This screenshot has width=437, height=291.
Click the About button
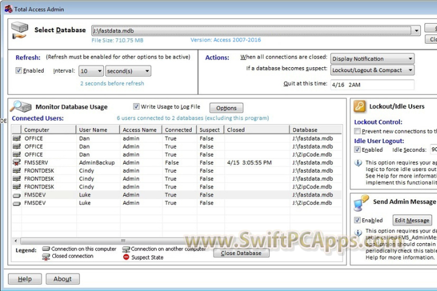coord(63,279)
